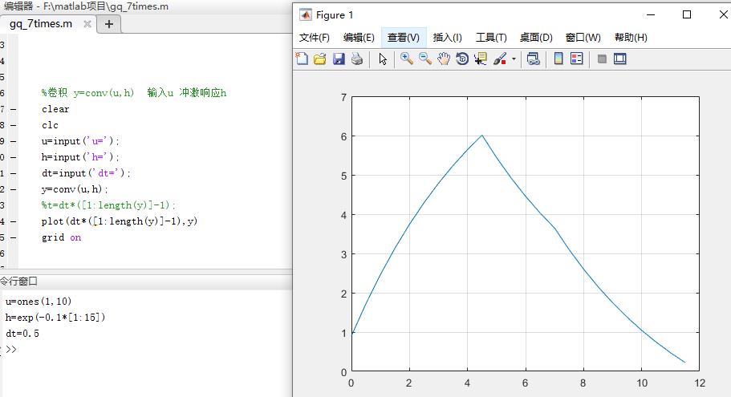Open the 帮助(H) menu
This screenshot has height=397, width=731.
(631, 37)
